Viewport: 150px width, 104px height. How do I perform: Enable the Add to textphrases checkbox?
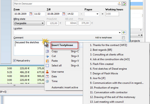pyautogui.click(x=123, y=38)
